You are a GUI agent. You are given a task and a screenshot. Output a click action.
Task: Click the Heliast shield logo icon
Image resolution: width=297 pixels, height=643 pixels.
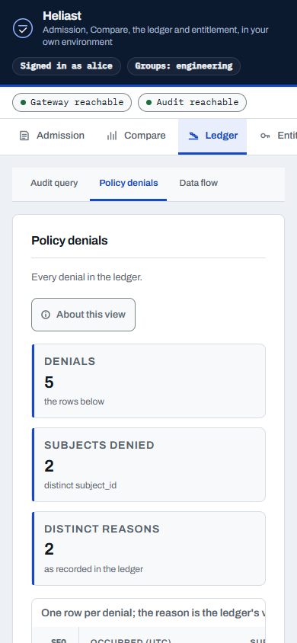(23, 28)
